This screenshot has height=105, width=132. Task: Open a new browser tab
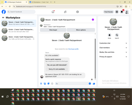click(55, 2)
